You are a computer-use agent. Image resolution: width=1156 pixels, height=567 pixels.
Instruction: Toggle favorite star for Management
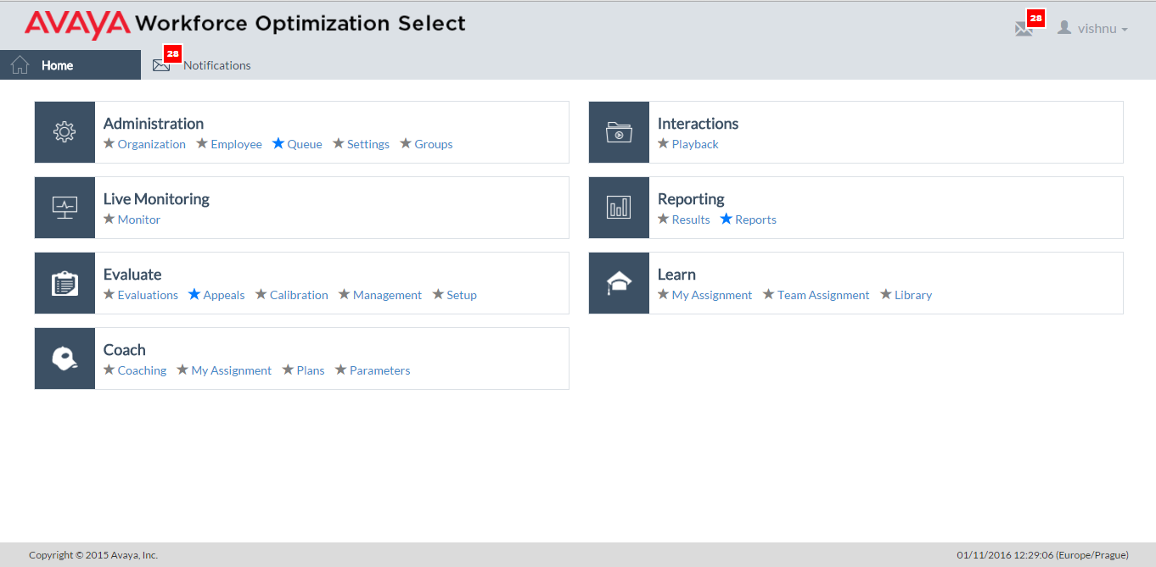click(344, 294)
